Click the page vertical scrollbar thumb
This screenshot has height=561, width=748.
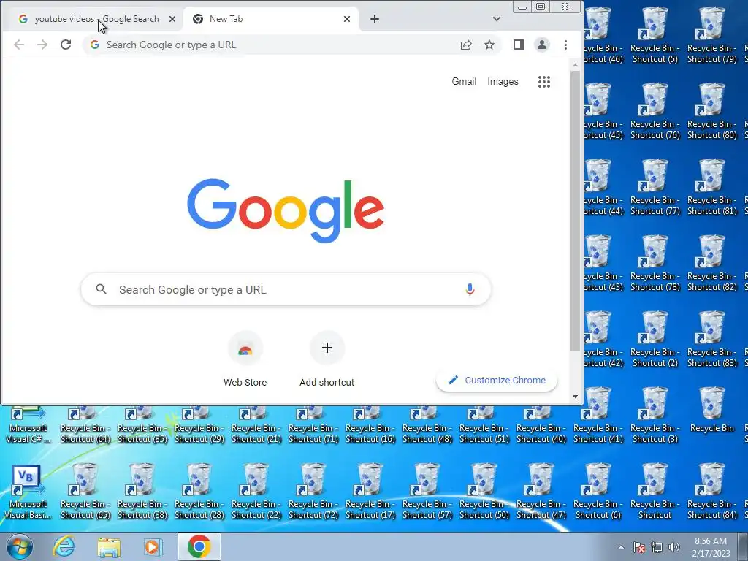576,210
